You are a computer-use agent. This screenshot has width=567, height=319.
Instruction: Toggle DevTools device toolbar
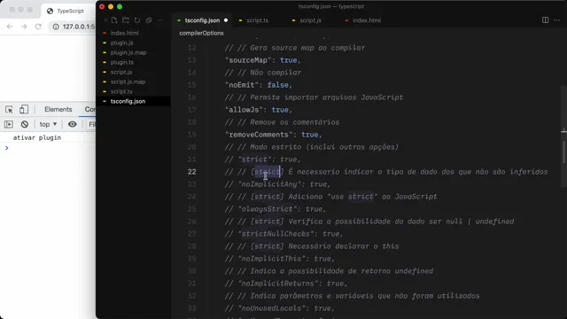24,109
